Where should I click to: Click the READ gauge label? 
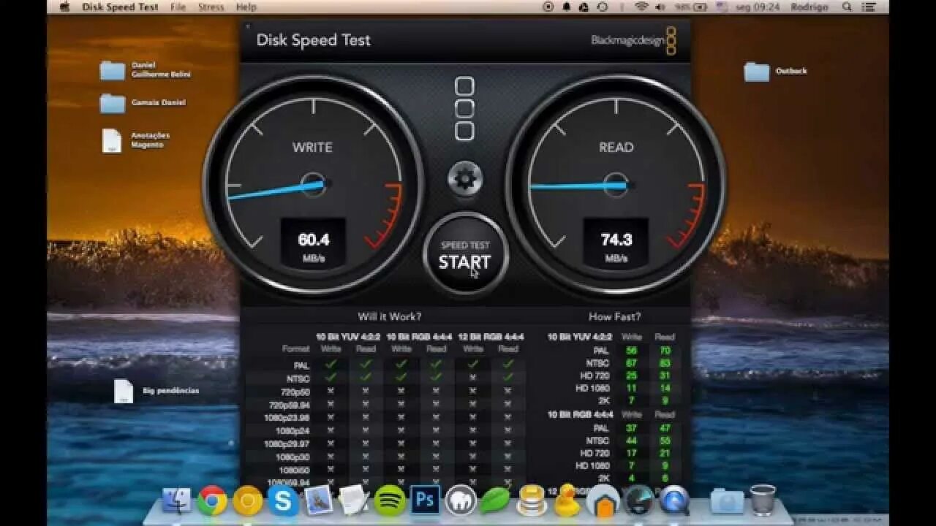pos(616,147)
